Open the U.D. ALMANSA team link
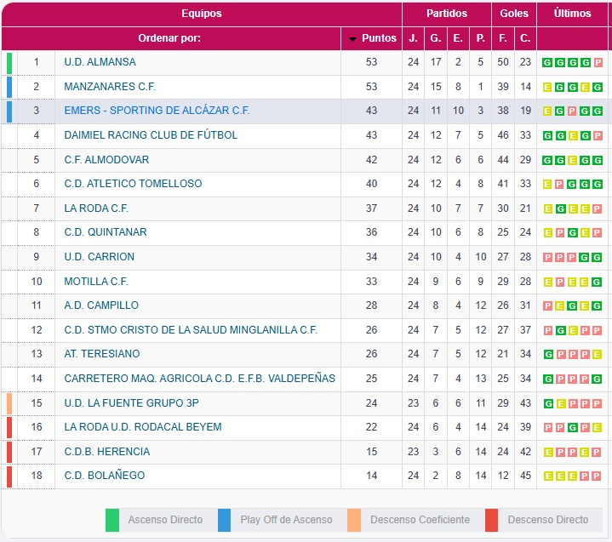Viewport: 612px width, 542px height. tap(100, 62)
